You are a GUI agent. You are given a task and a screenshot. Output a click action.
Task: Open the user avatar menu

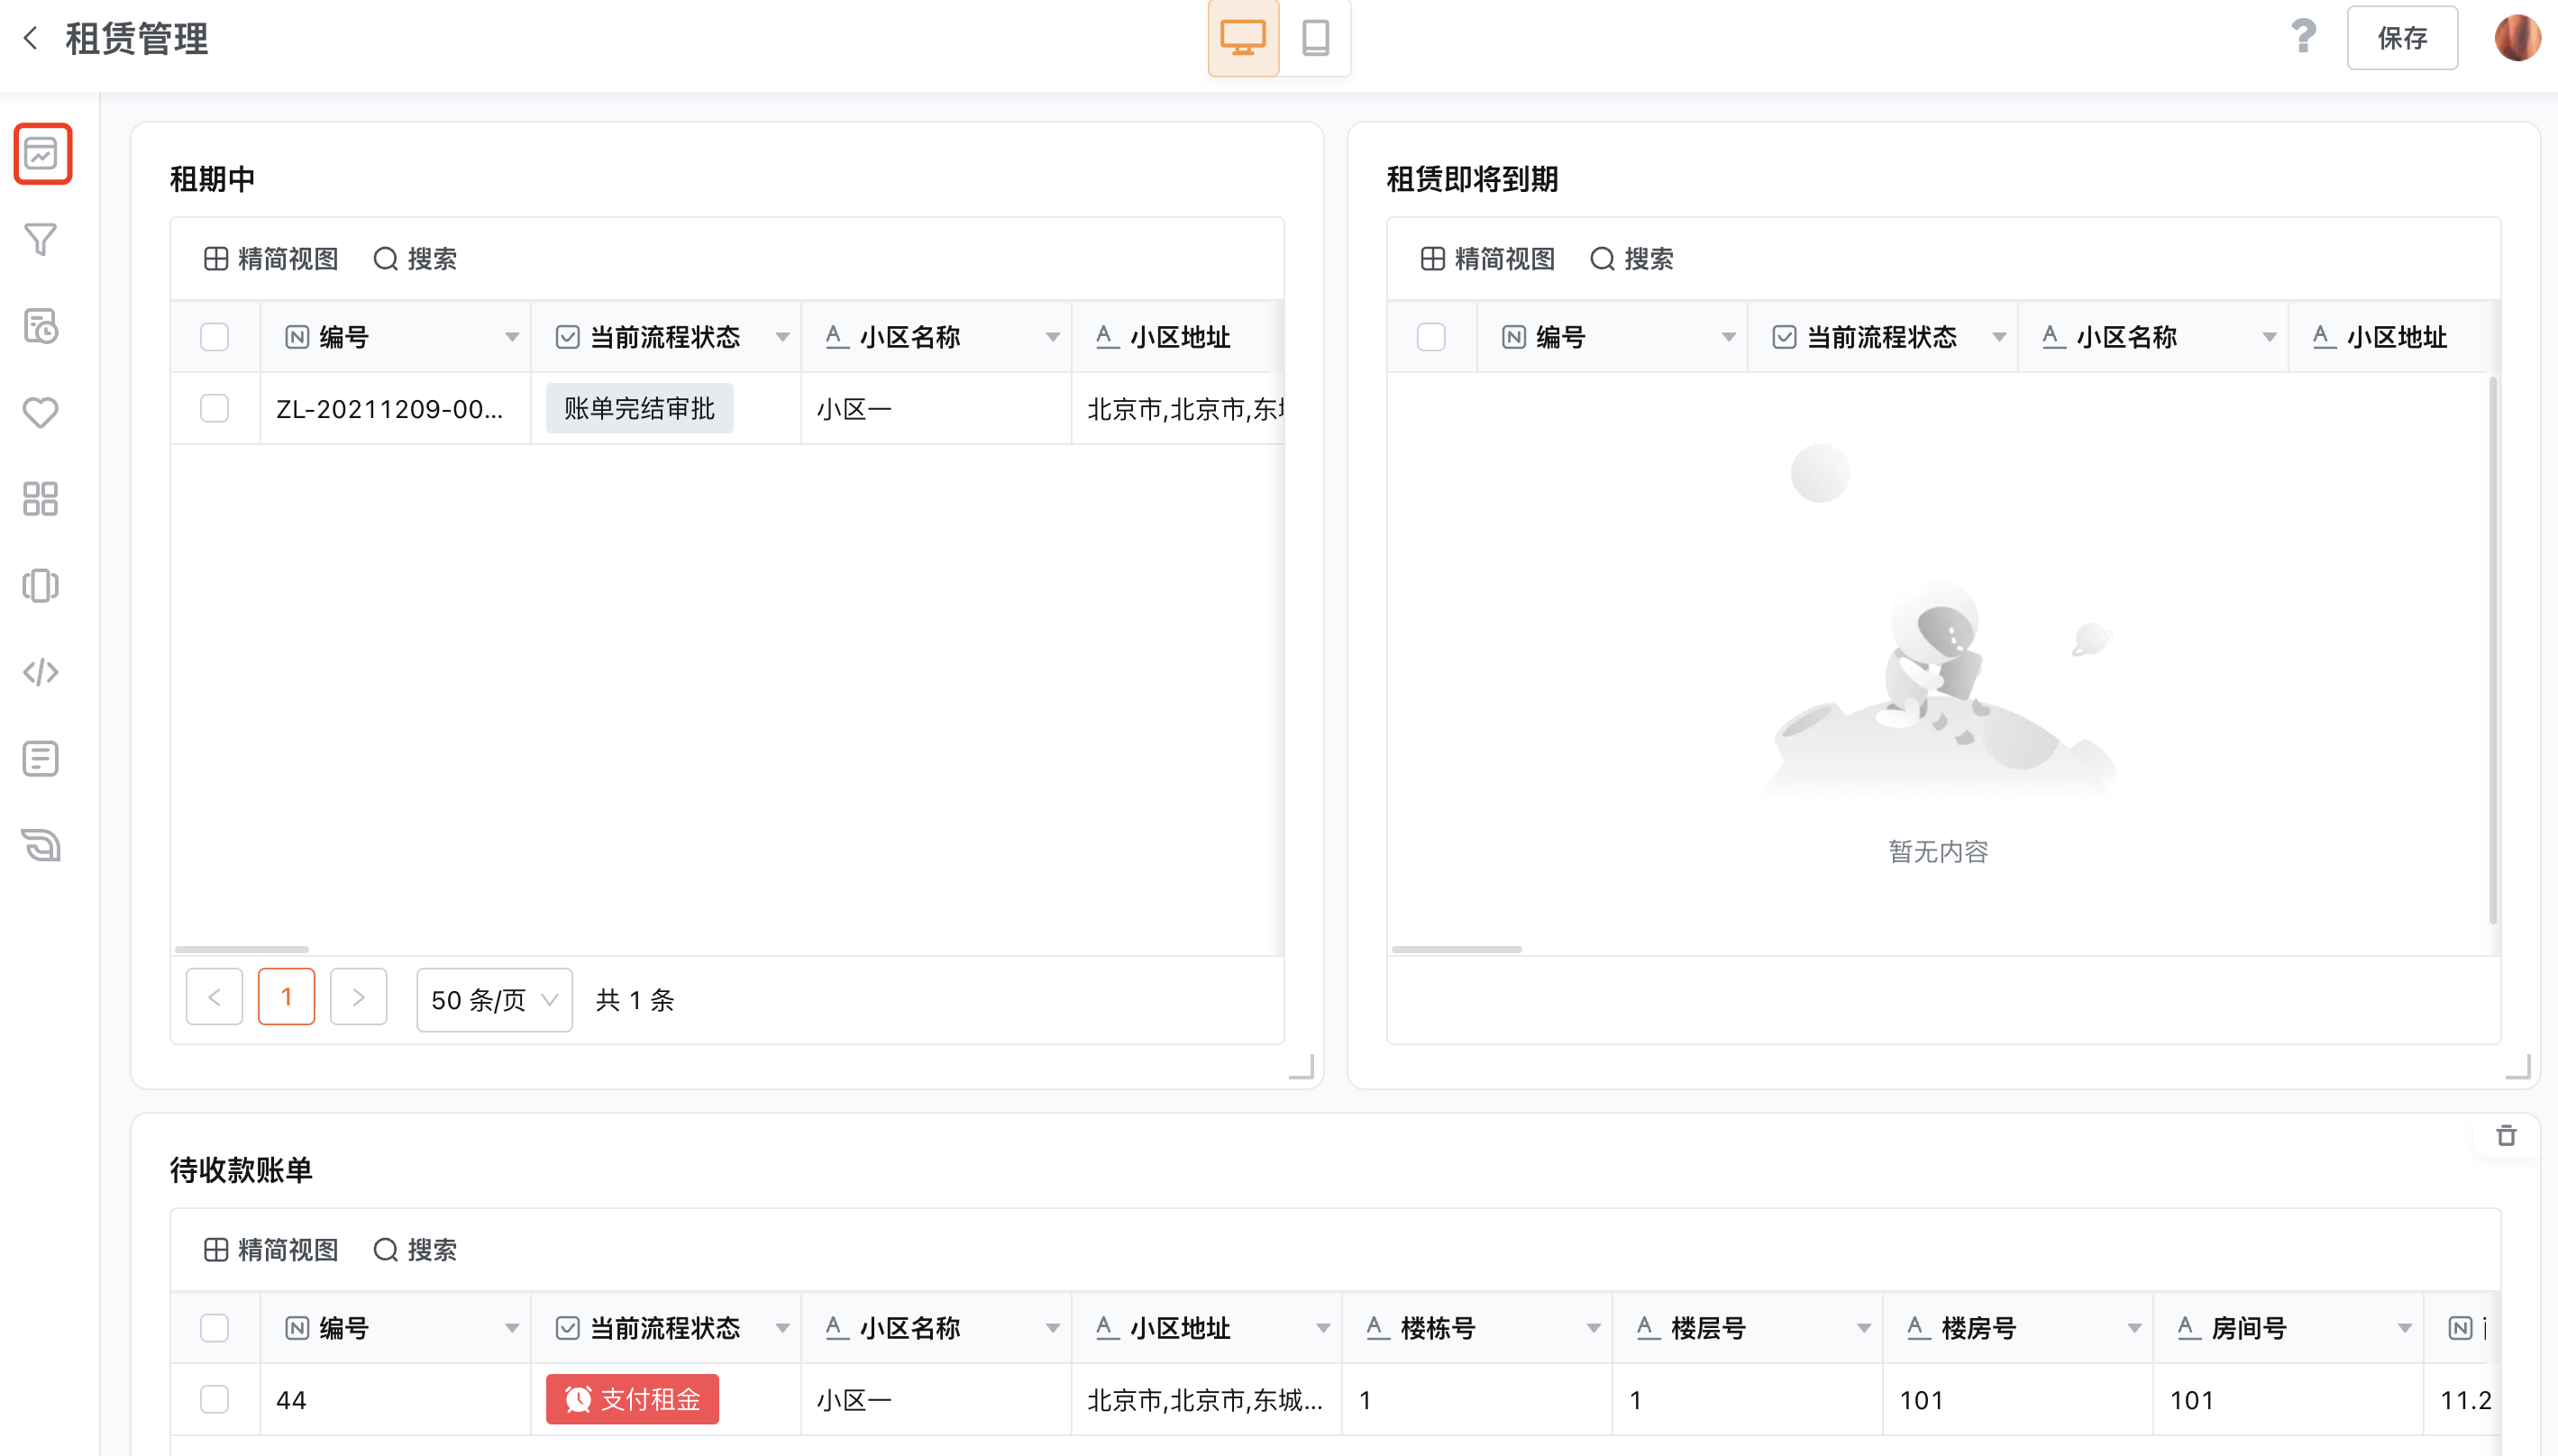point(2518,38)
